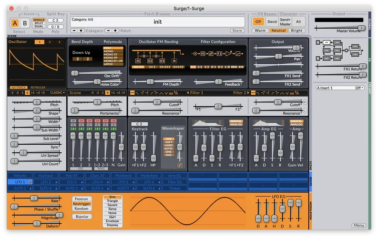Toggle the oscillator RETRIGGER switch
This screenshot has width=378, height=238.
tap(38, 88)
